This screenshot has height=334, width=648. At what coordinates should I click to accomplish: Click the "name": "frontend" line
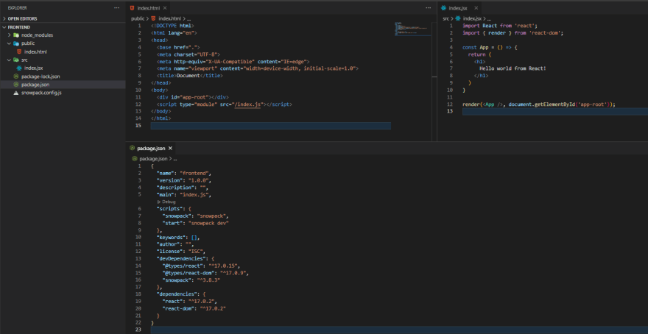pyautogui.click(x=184, y=173)
